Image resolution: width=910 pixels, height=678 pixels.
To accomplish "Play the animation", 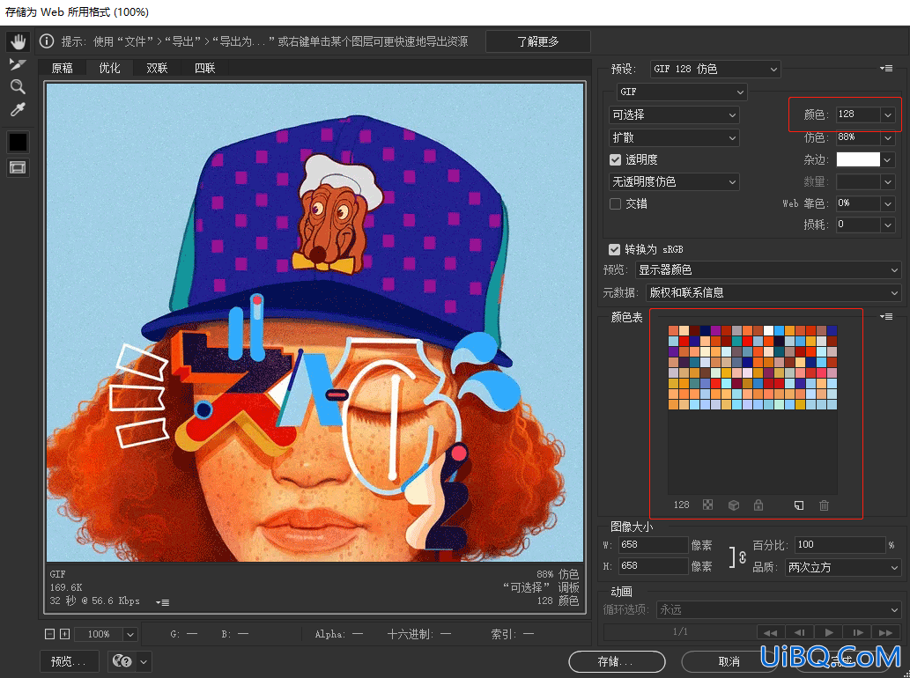I will click(829, 632).
